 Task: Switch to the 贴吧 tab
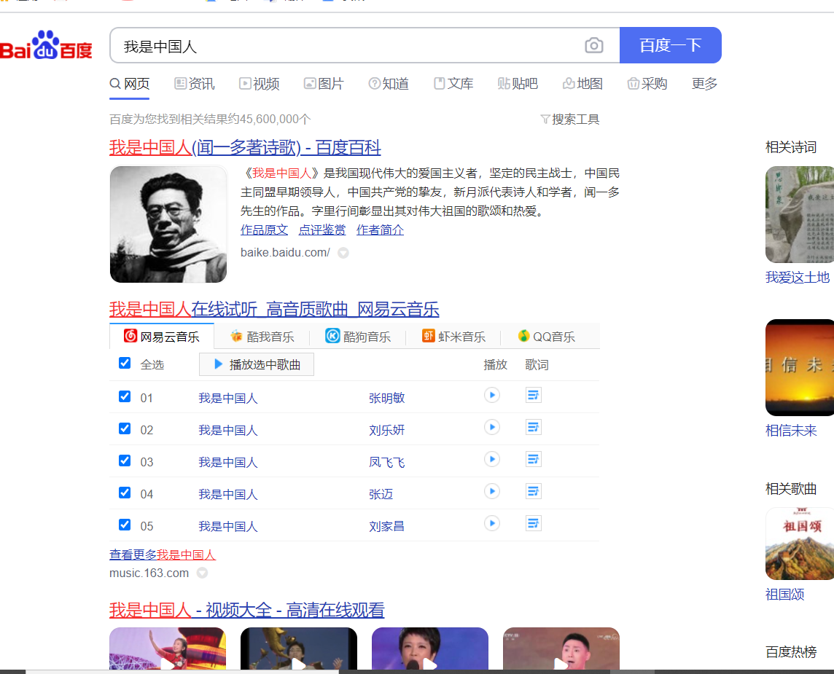coord(518,84)
